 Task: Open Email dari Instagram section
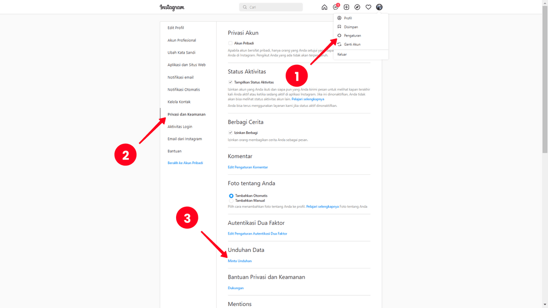point(185,139)
